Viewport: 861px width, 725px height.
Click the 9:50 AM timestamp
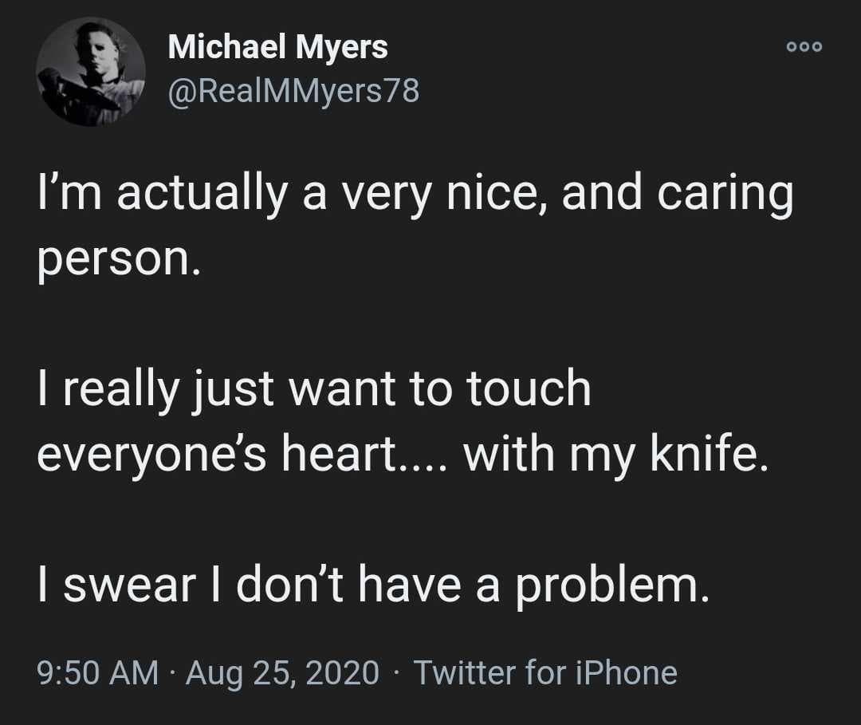tap(98, 672)
